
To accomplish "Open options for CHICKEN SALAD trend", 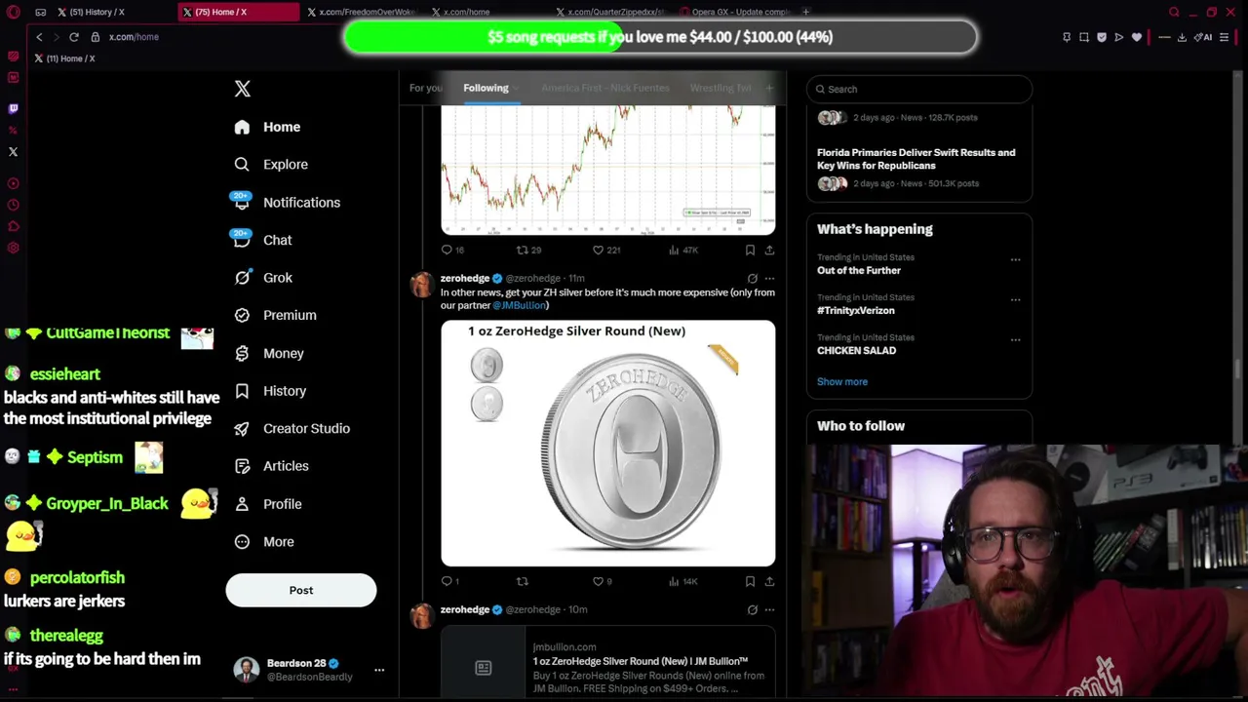I will [x=1015, y=340].
